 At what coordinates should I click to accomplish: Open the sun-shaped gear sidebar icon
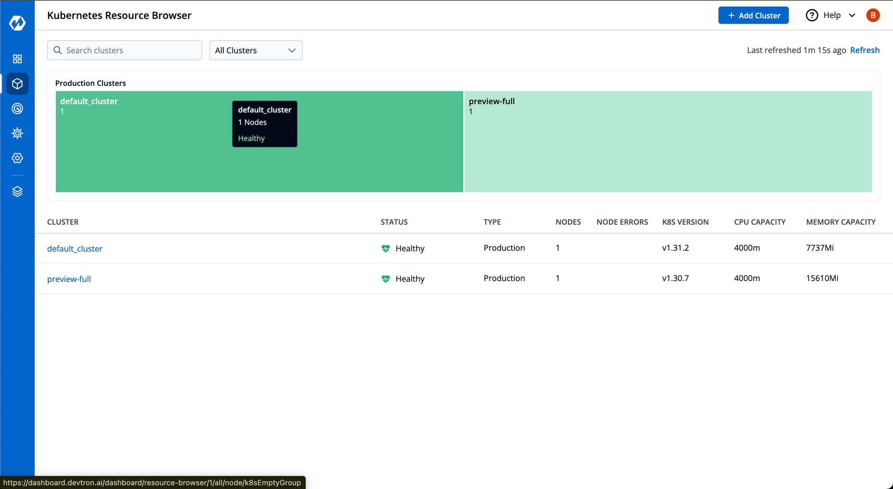pos(17,133)
